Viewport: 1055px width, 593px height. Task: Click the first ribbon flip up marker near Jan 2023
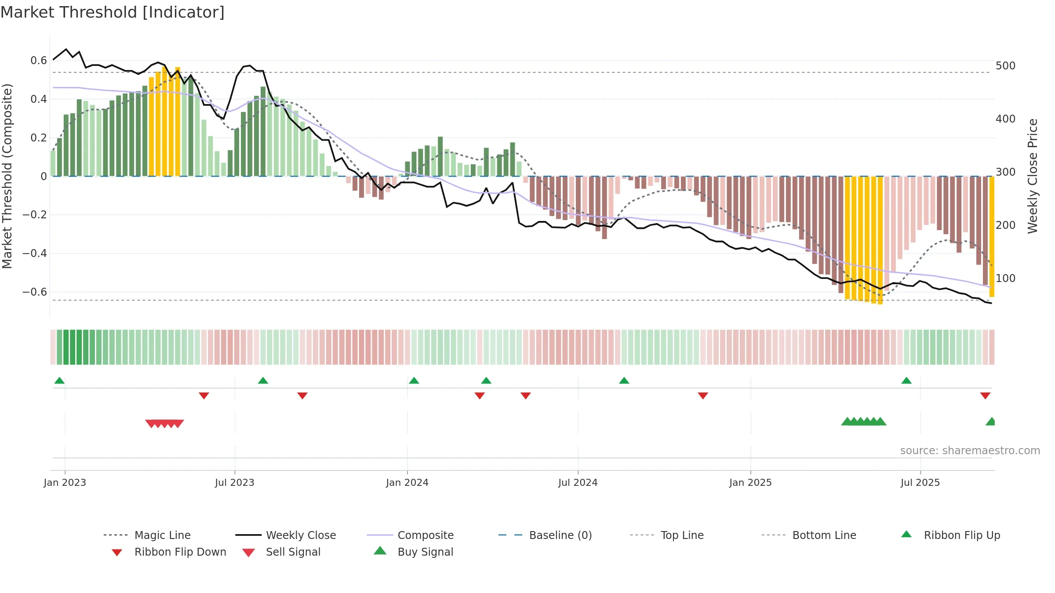tap(59, 380)
